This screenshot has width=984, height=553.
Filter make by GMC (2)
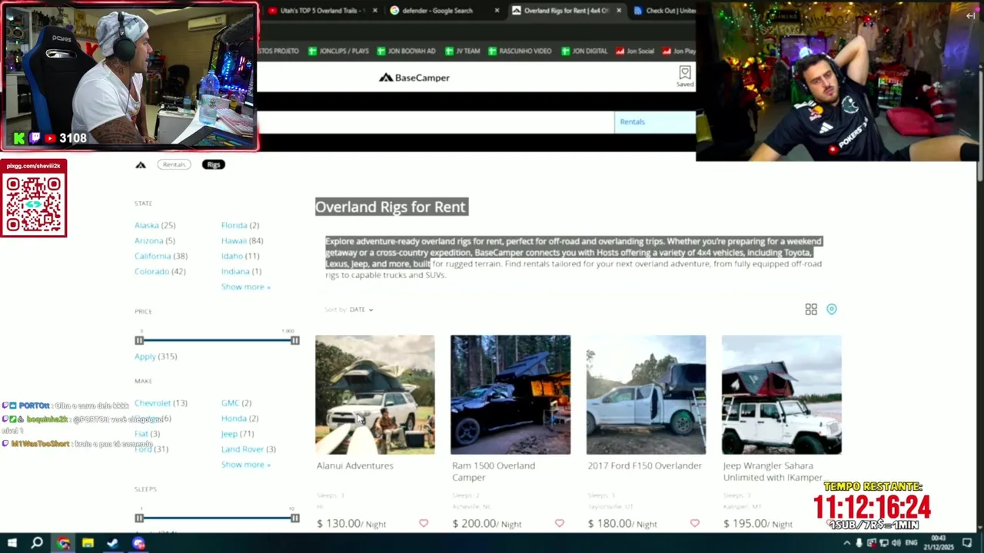coord(236,403)
